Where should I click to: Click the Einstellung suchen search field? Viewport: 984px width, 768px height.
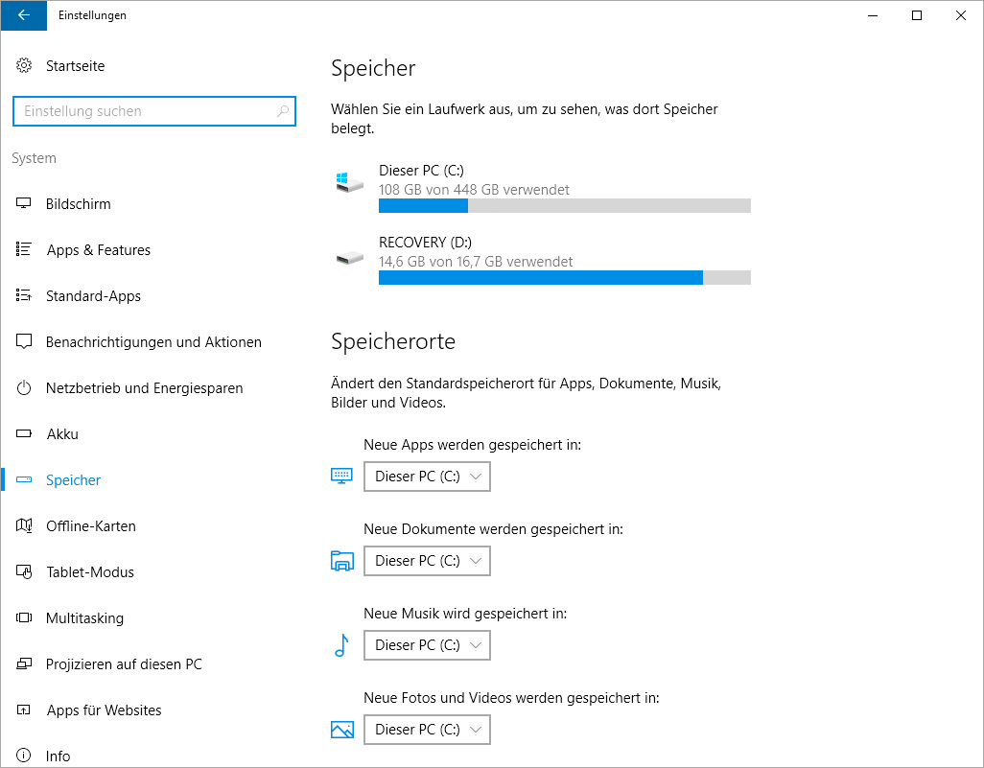[x=144, y=111]
